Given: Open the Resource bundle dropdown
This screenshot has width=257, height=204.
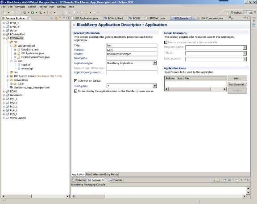Looking at the screenshot, I should coord(245,48).
